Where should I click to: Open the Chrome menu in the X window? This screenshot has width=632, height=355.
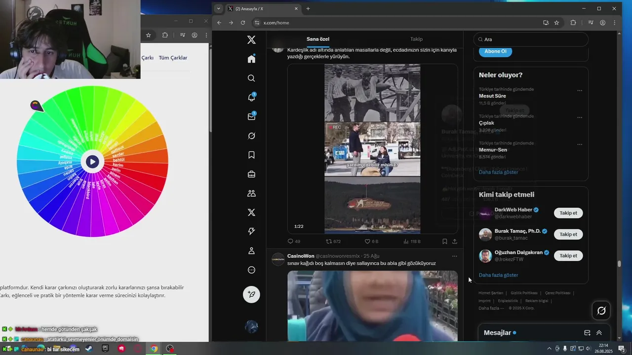[615, 23]
